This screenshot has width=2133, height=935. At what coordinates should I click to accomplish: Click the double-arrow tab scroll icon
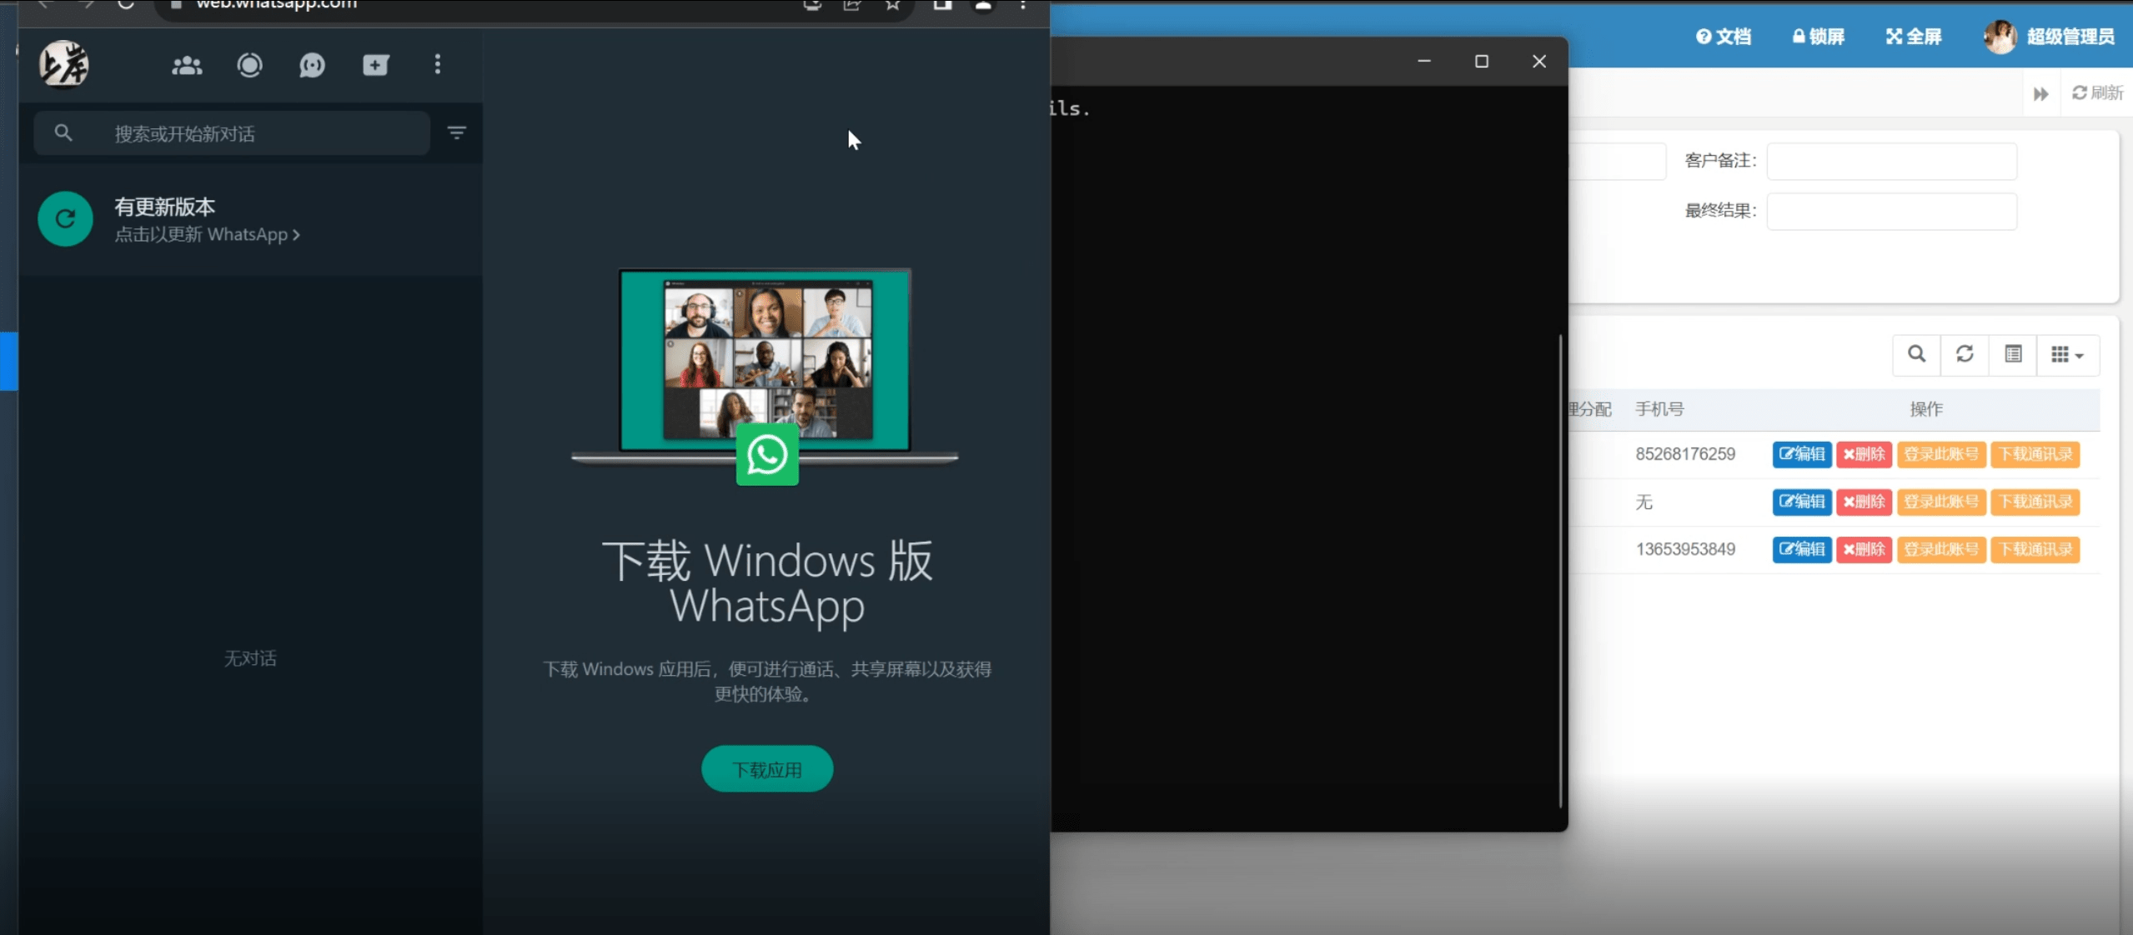point(2040,93)
